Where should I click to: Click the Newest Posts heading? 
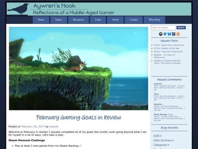[x=169, y=41]
